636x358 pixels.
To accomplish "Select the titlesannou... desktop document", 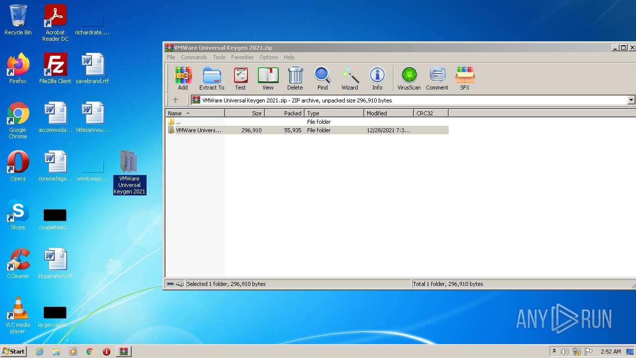I will pos(92,117).
